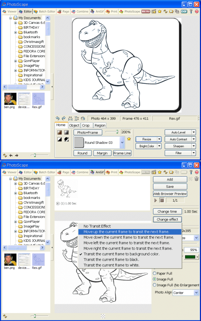201x321 pixels.
Task: Click Frame Line button in Editor
Action: tap(122, 153)
